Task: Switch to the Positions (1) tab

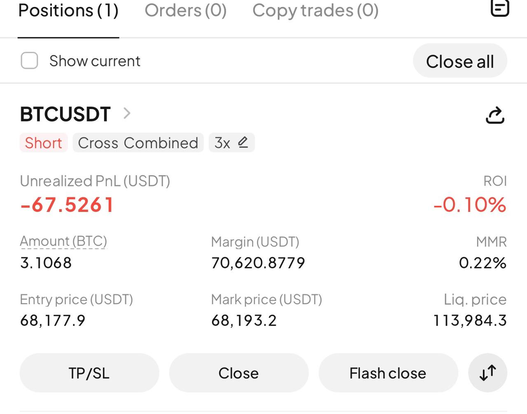Action: (x=68, y=11)
